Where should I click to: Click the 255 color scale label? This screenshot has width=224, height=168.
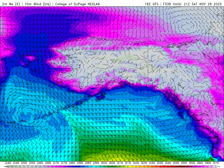tap(32, 163)
